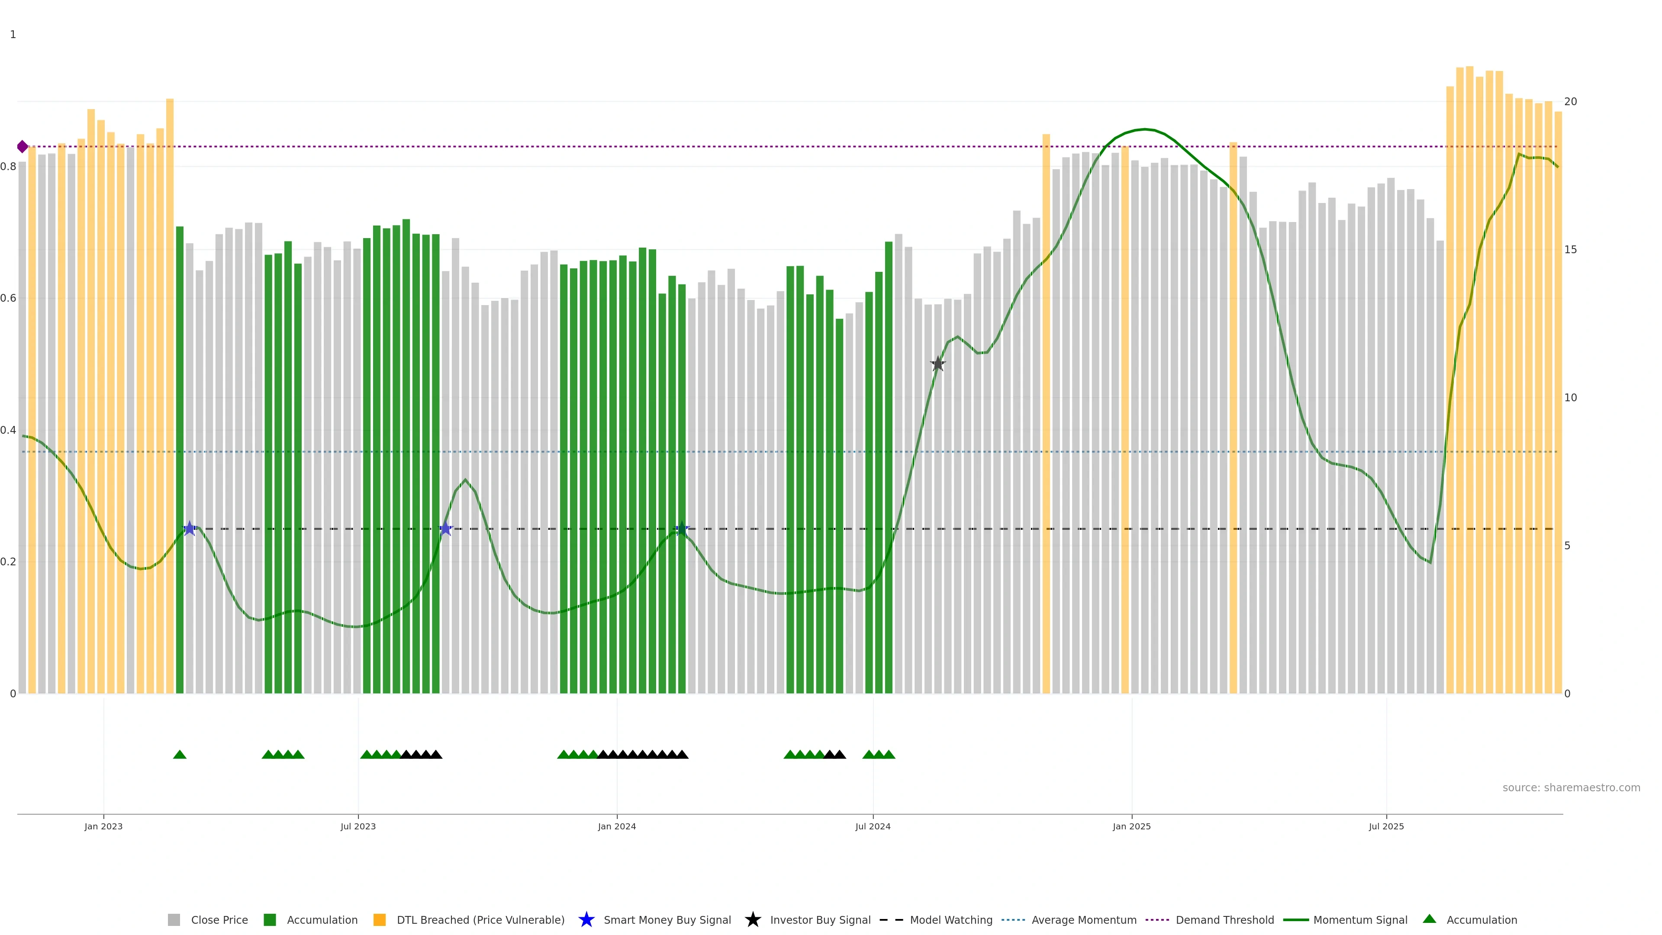Click the green triangle Accumulation legend icon
Viewport: 1662px width, 935px height.
coord(1429,919)
